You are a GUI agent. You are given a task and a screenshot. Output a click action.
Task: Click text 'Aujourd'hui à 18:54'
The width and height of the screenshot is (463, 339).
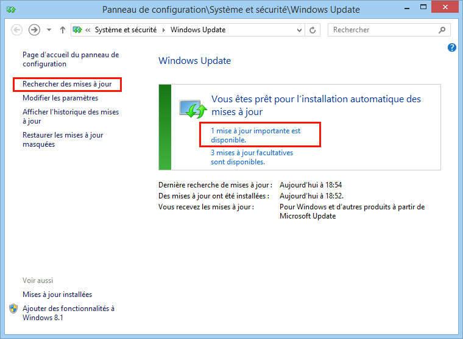click(x=311, y=185)
